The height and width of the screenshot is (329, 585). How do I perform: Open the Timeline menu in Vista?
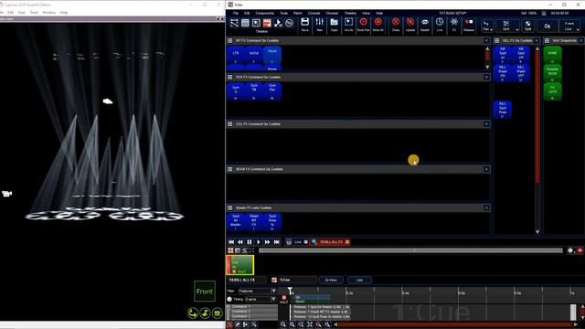tap(350, 13)
